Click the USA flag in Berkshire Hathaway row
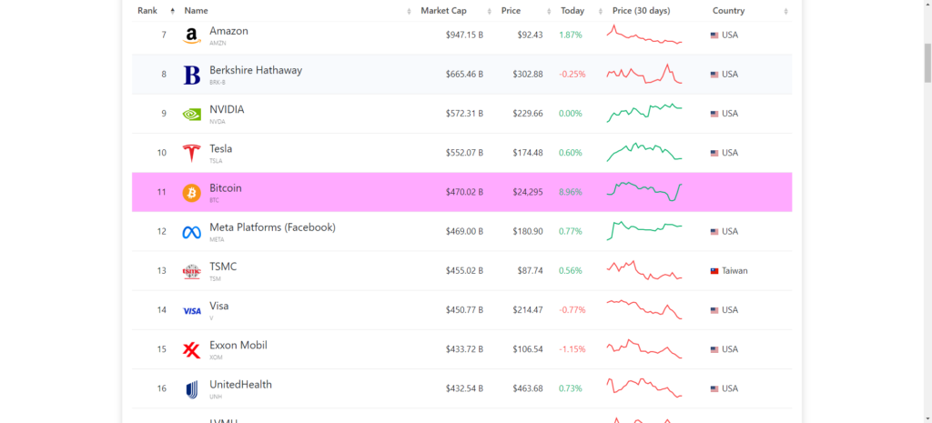 click(x=714, y=75)
